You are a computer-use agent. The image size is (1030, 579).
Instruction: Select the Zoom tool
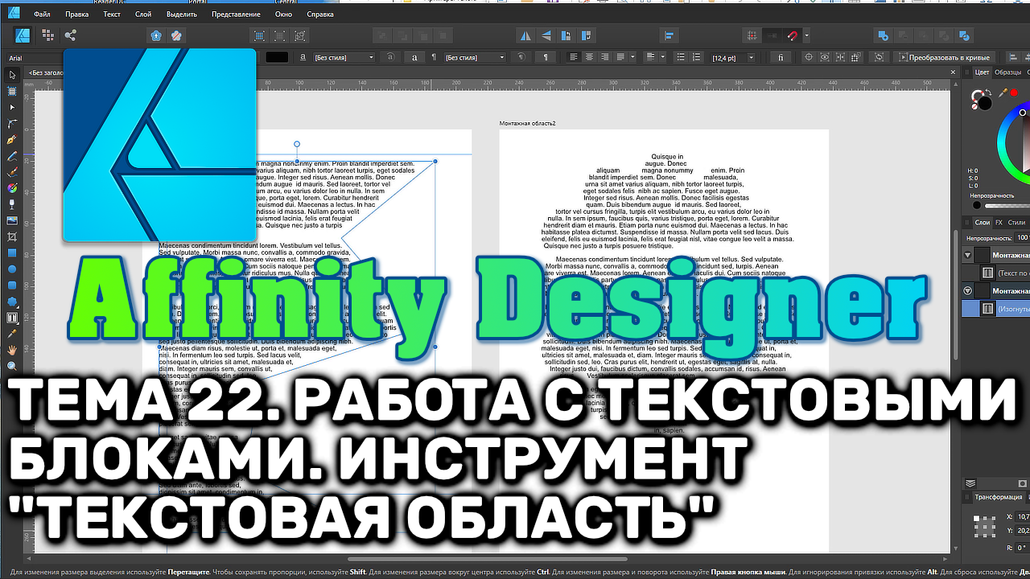click(12, 366)
